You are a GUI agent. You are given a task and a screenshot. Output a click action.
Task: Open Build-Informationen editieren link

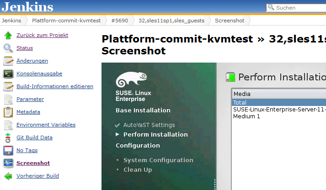[55, 86]
